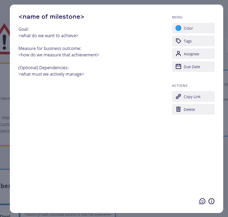Screen dimensions: 228x217
Task: Click the chain link icon
Action: pos(178,96)
